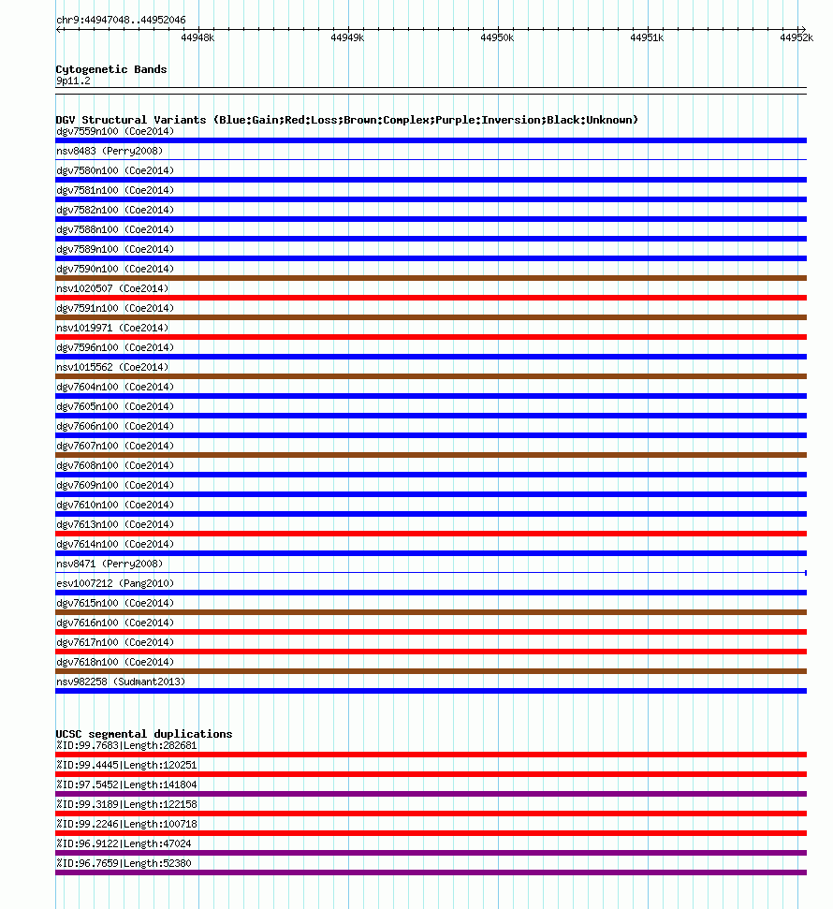Select the %ID:97.5452|Length:141804 duplication label
The height and width of the screenshot is (909, 833).
(126, 785)
